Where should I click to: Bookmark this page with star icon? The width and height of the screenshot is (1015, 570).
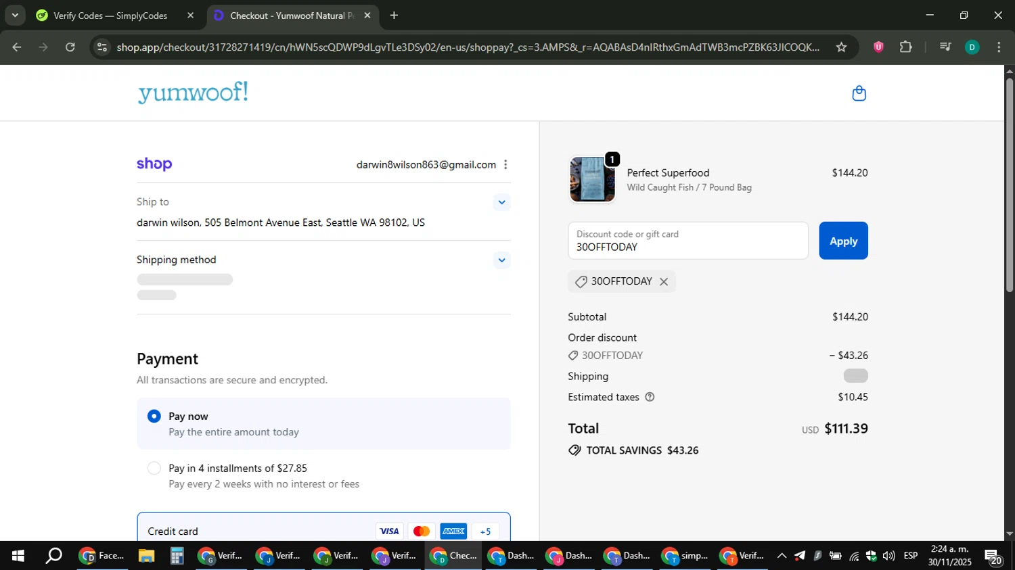click(841, 47)
